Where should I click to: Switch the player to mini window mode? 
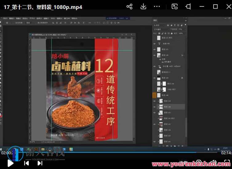tap(174, 7)
